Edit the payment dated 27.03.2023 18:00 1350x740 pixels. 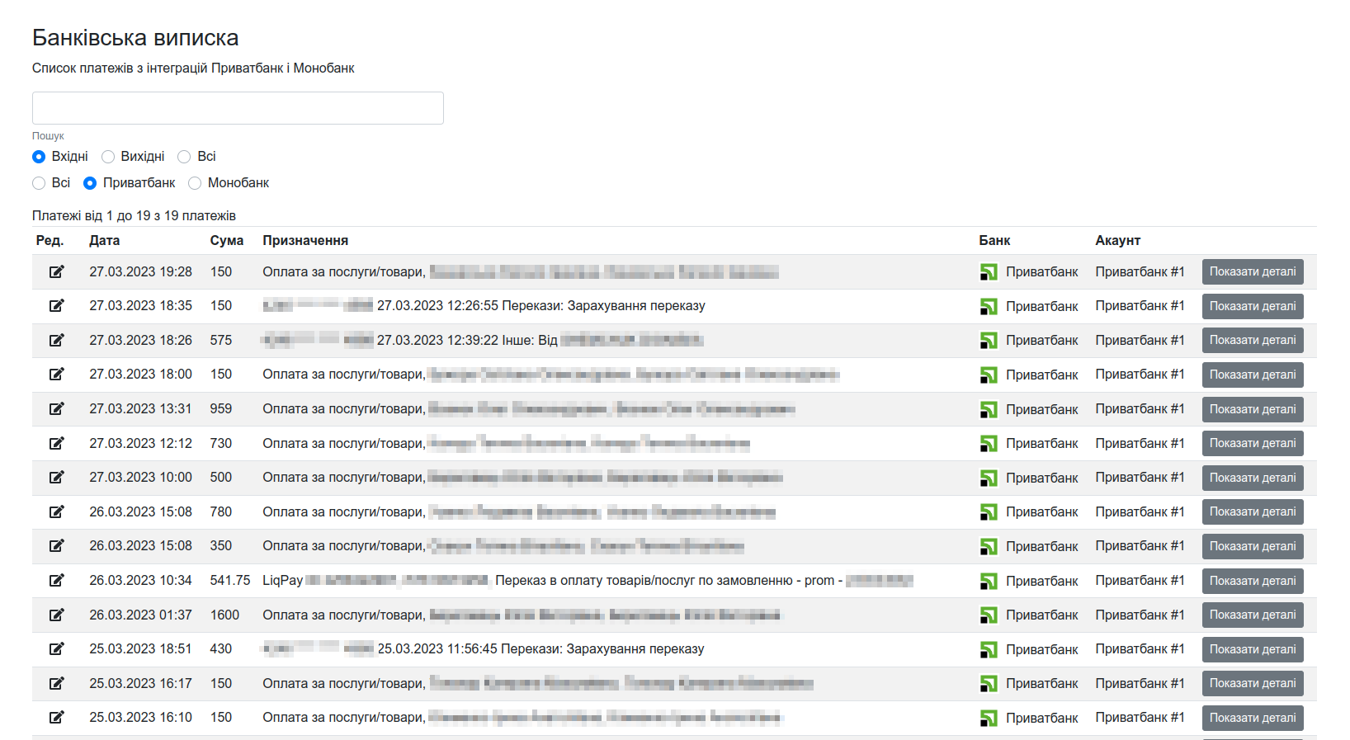56,375
